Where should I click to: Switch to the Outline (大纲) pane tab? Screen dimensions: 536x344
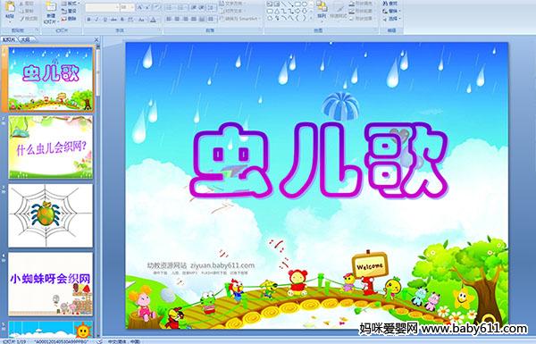coord(25,39)
